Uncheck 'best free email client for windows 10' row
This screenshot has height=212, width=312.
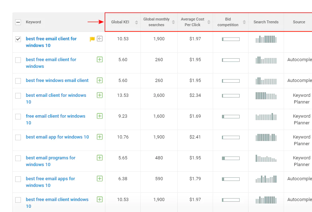pyautogui.click(x=18, y=39)
